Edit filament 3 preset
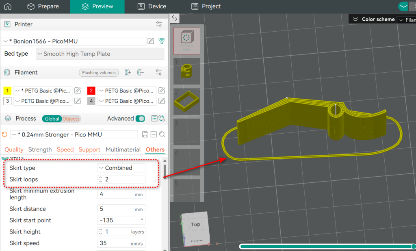This screenshot has width=416, height=251. coord(78,101)
